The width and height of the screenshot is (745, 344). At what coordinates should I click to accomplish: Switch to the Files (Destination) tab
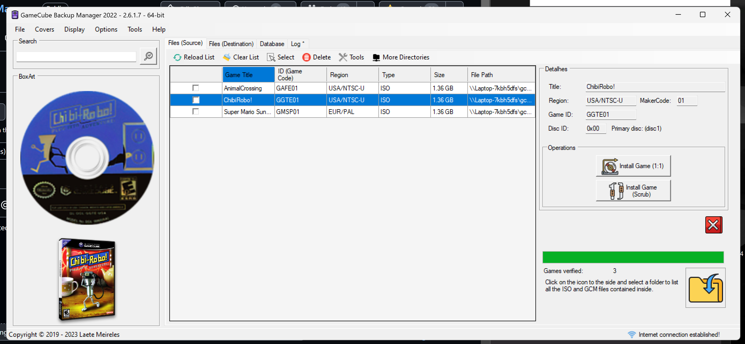pyautogui.click(x=231, y=44)
